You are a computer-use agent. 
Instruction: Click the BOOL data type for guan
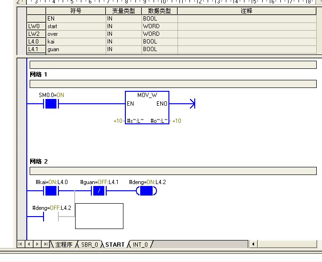(x=159, y=49)
